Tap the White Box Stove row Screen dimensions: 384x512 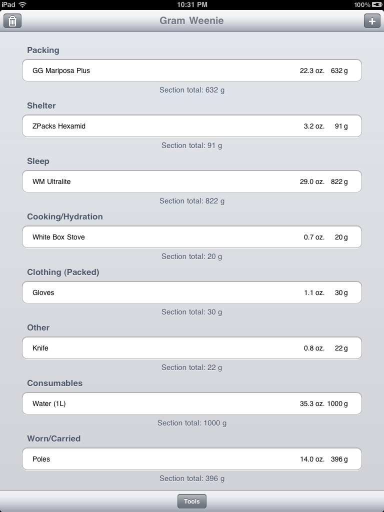191,237
